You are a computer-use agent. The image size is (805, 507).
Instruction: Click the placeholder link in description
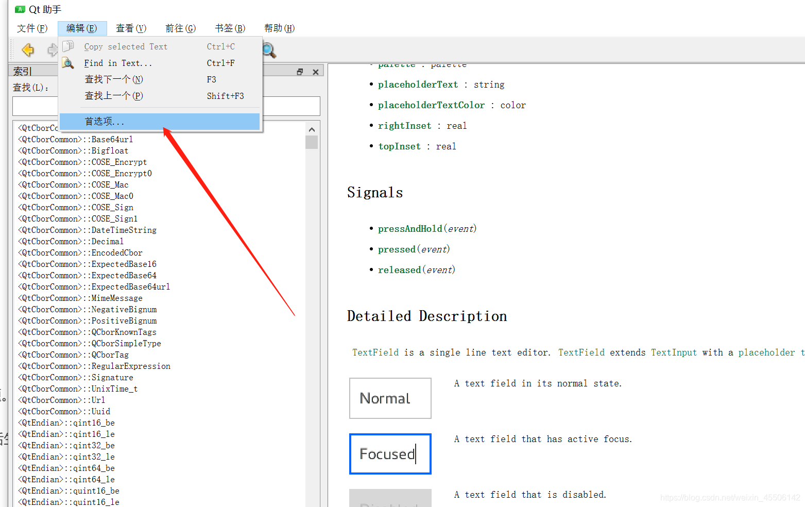[x=766, y=352]
